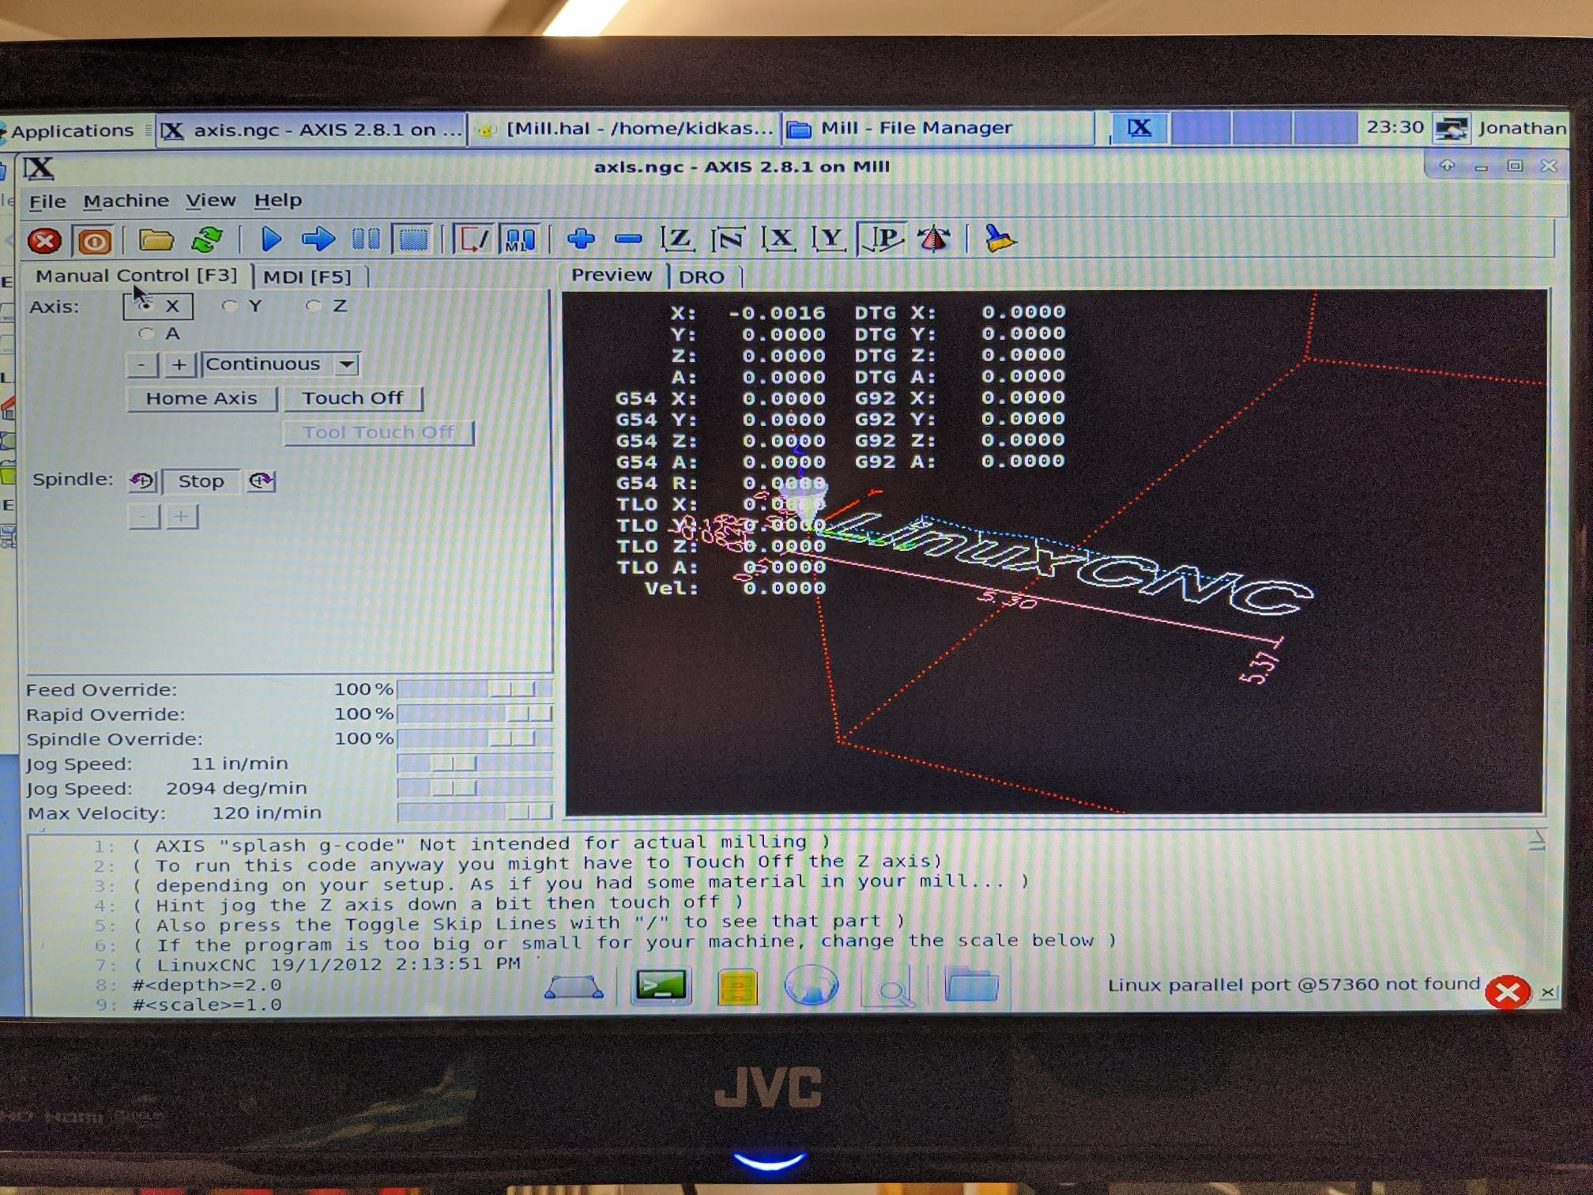Screen dimensions: 1593x1195
Task: Open terminal from the bottom dock
Action: click(661, 986)
